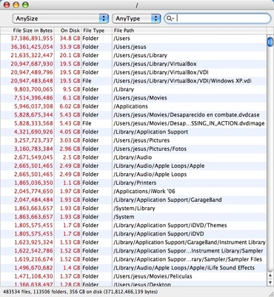
Task: Select the GarageBand/Instrument Library row
Action: (x=133, y=242)
